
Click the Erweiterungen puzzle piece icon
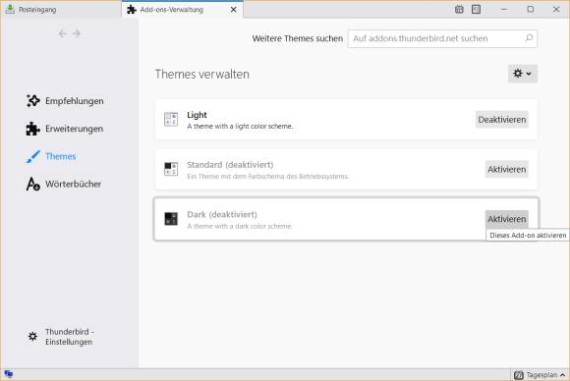click(x=32, y=129)
